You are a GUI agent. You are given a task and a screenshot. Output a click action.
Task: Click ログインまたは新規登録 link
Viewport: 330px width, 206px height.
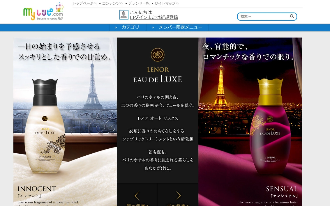point(154,17)
